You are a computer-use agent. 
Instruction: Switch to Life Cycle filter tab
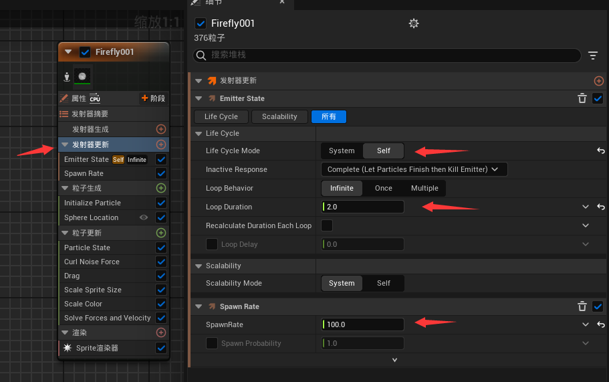click(221, 116)
